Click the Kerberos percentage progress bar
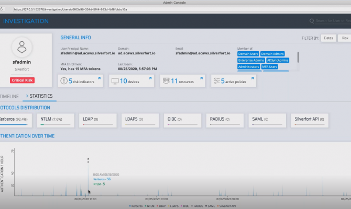 tap(14, 124)
